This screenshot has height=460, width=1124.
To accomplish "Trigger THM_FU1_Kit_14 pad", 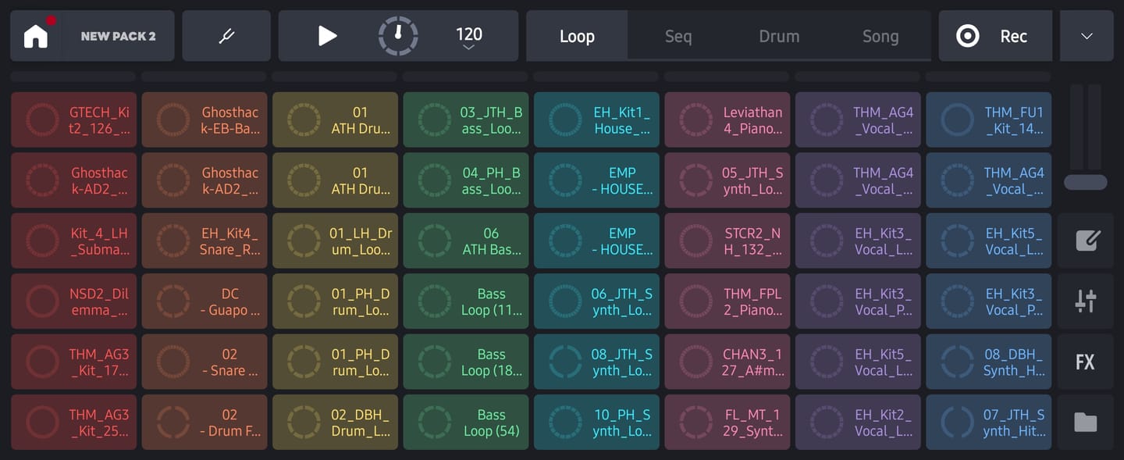I will pos(989,120).
